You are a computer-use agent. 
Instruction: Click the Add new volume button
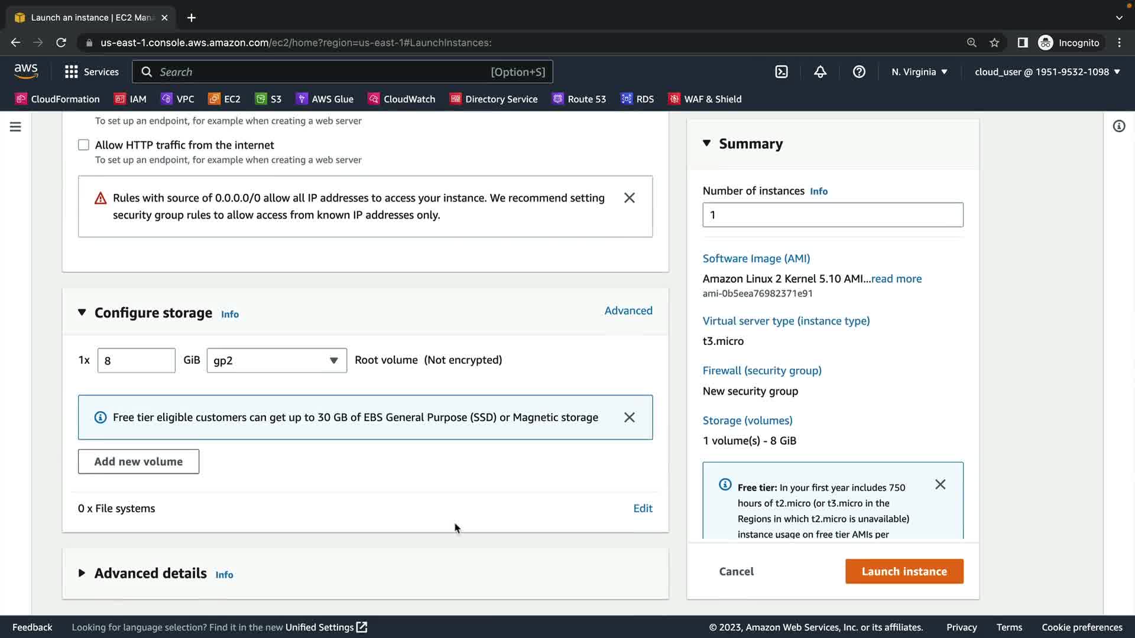point(138,461)
